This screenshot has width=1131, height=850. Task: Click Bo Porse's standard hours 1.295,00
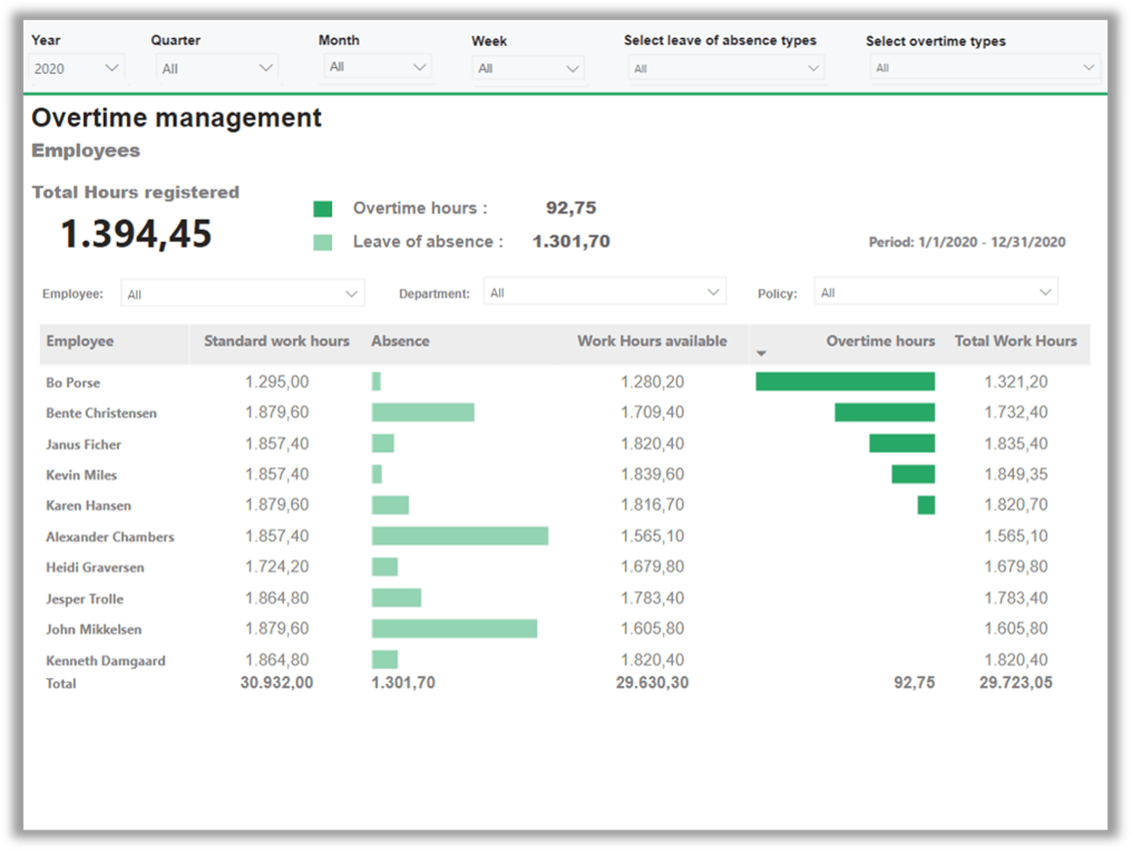277,382
